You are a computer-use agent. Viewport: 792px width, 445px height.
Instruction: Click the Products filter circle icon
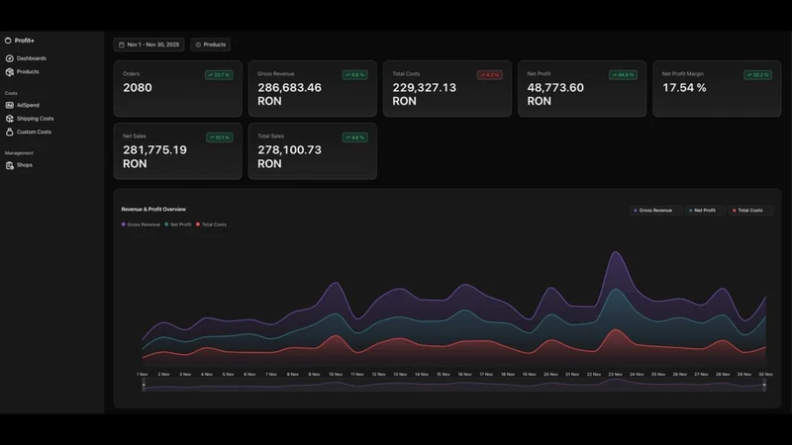click(198, 44)
